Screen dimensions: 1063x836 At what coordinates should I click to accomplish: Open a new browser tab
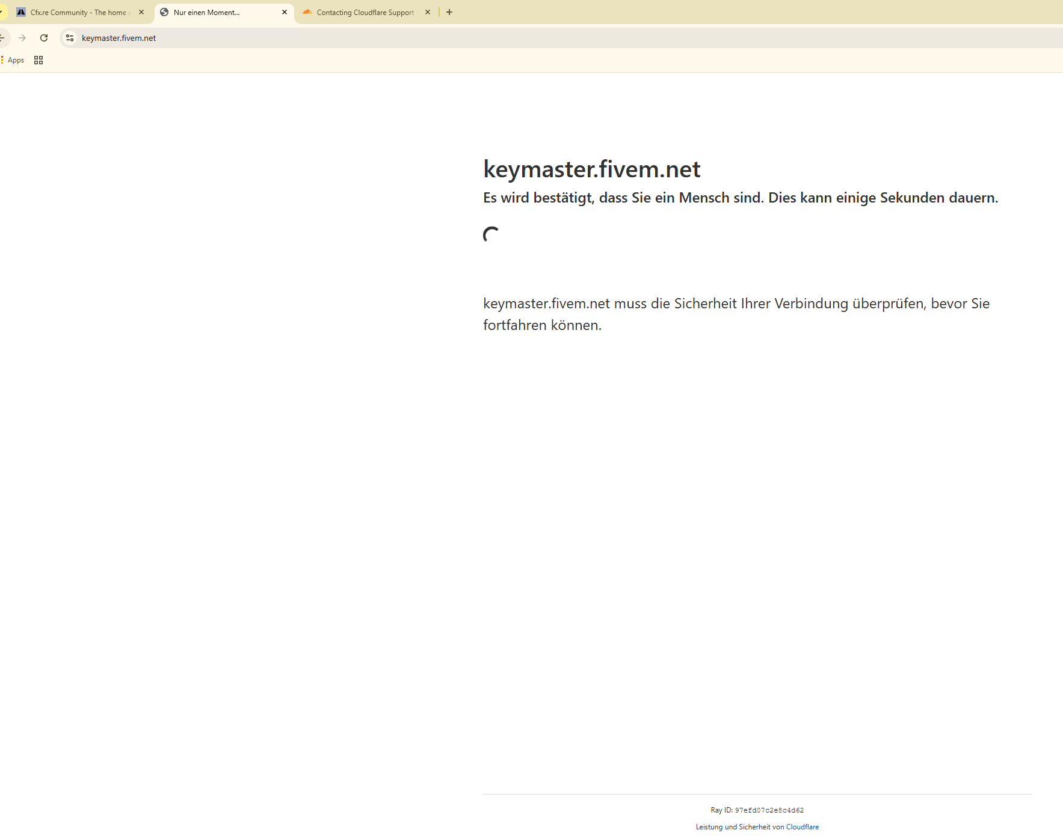pos(449,12)
